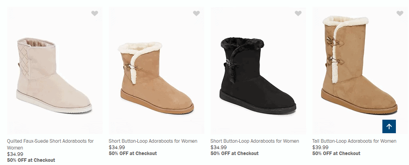409x165 pixels.
Task: Click 50% OFF at Checkout under the tall boot
Action: coord(336,153)
